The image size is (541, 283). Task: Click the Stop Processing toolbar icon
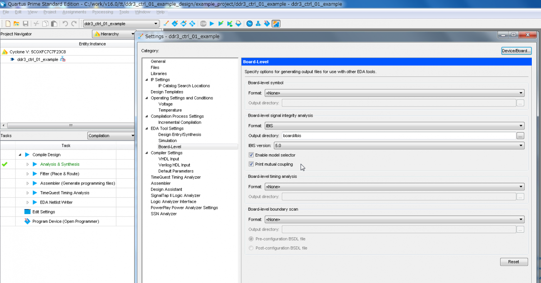tap(203, 24)
